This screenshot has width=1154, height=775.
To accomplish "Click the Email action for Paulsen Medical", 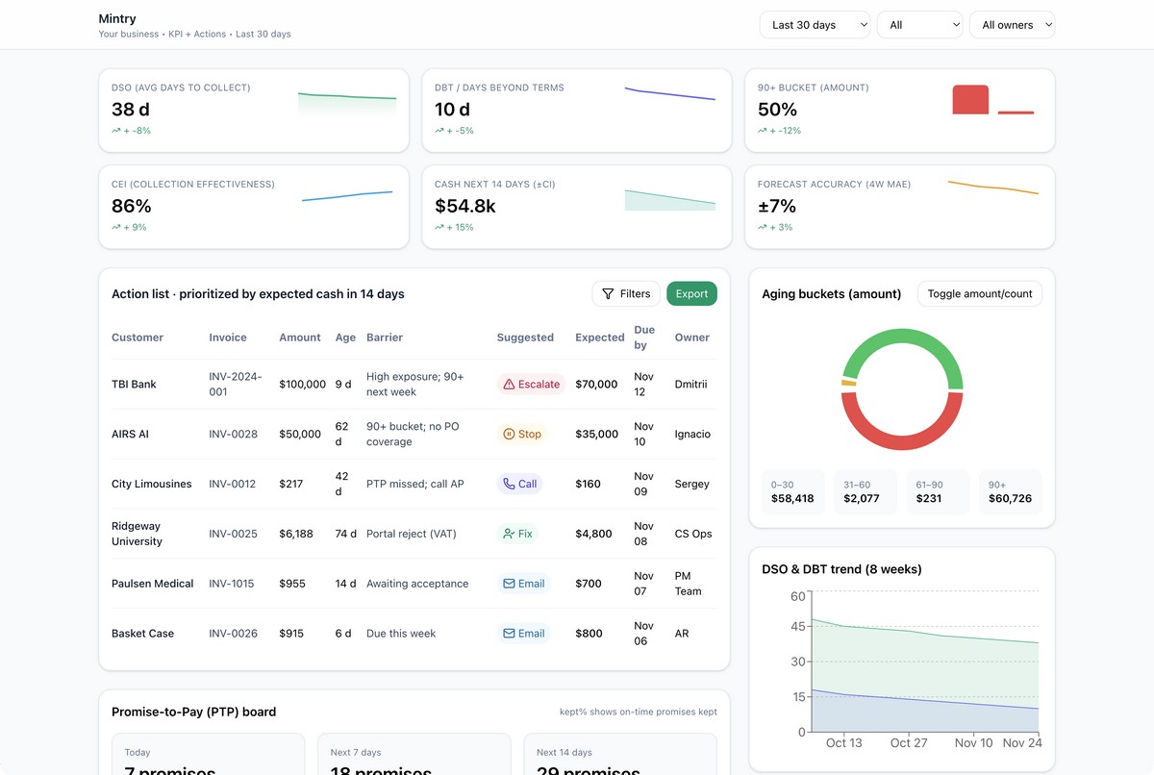I will 524,584.
